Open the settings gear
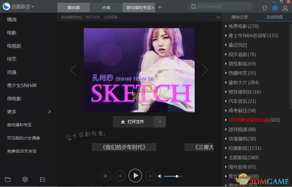 click(25, 179)
